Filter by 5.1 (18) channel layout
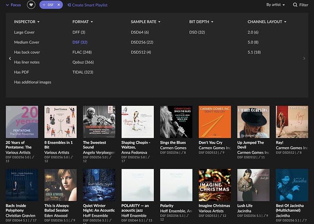This screenshot has width=314, height=224. (254, 52)
